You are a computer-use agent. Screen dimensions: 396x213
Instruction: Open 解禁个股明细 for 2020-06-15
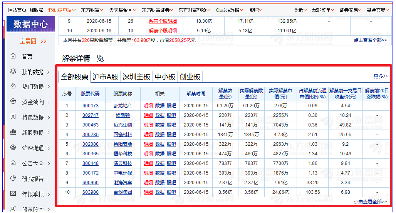coord(163,21)
